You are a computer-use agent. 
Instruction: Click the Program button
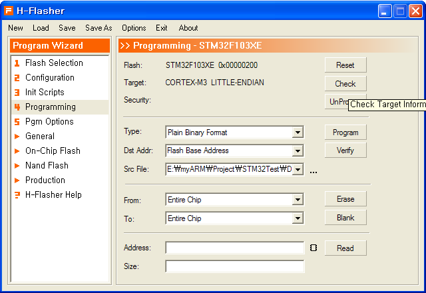coord(345,133)
